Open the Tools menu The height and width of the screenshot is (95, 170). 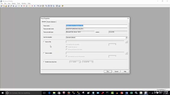(x=19, y=3)
